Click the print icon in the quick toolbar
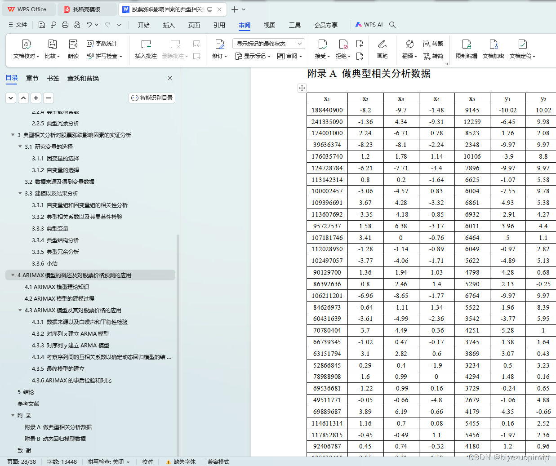 click(65, 25)
